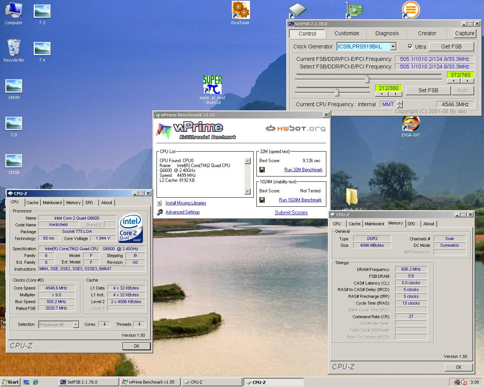This screenshot has width=484, height=387.
Task: Click the Get FSB button
Action: (x=451, y=46)
